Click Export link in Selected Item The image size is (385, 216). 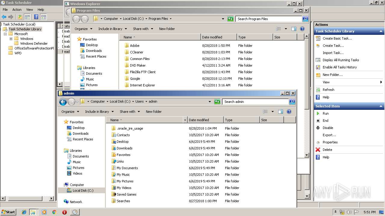(329, 135)
